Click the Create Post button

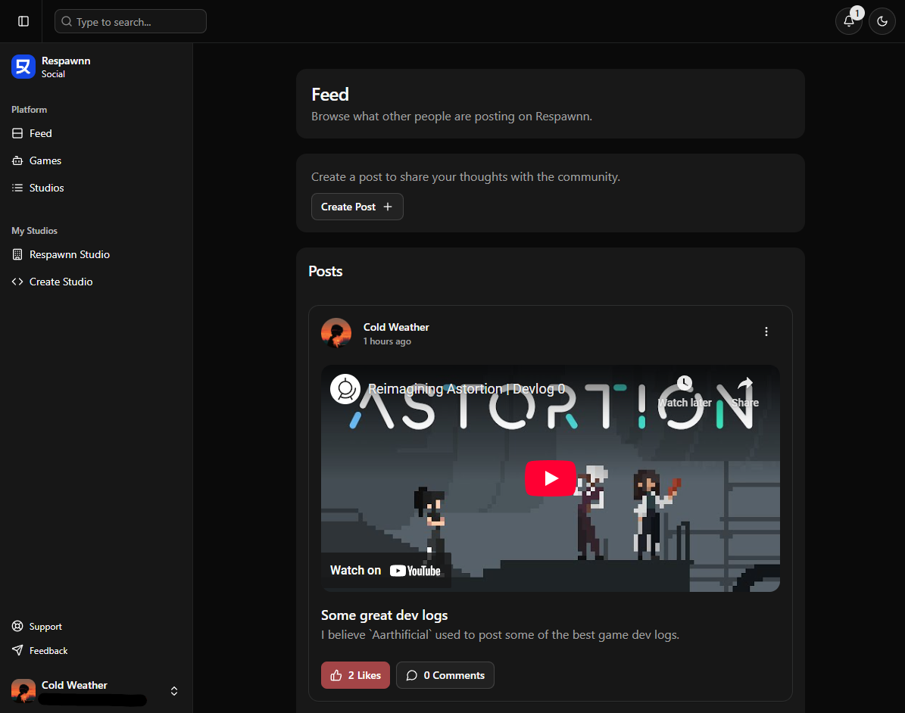(x=357, y=207)
